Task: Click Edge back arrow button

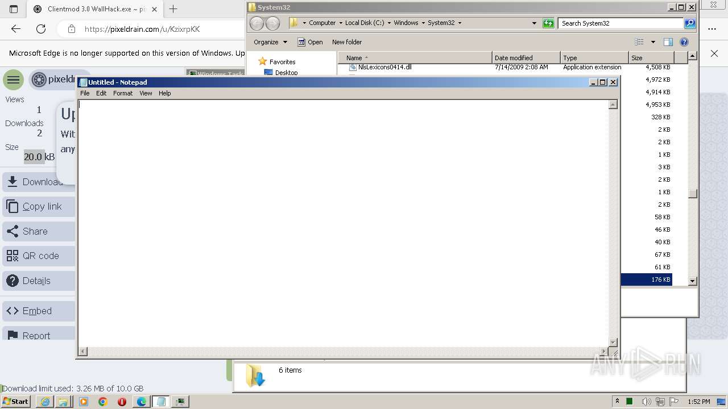Action: pos(16,29)
